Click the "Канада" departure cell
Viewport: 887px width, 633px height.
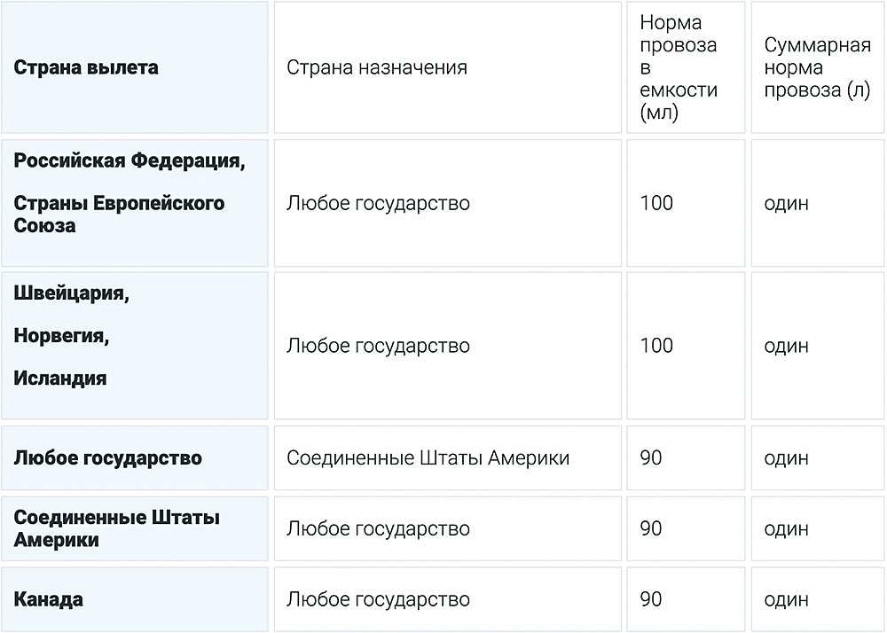(49, 599)
